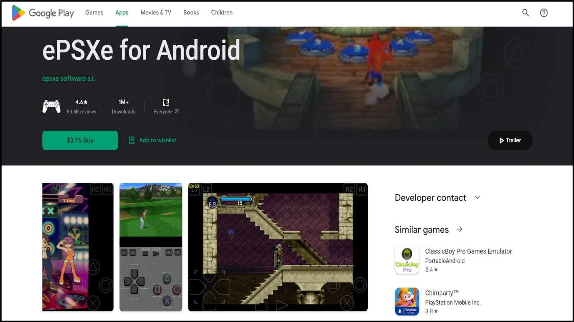Image resolution: width=574 pixels, height=322 pixels.
Task: Open Similar games arrow
Action: [x=460, y=229]
